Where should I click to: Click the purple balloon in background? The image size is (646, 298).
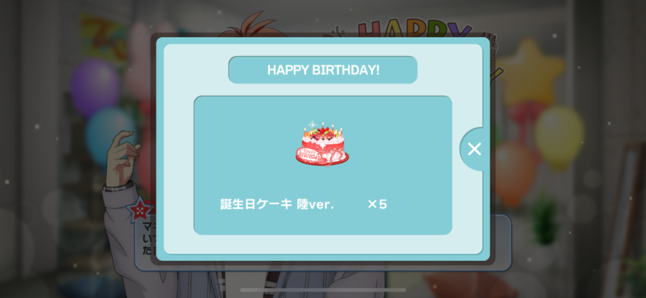(x=95, y=88)
